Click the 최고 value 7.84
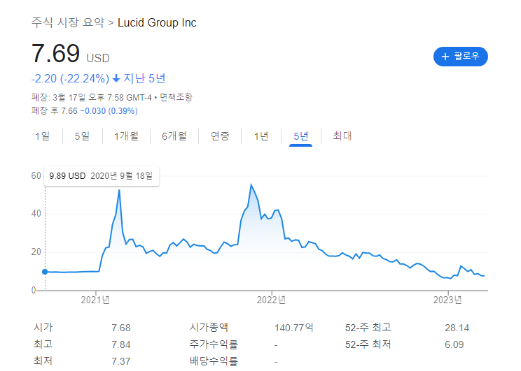This screenshot has height=371, width=521. pyautogui.click(x=121, y=345)
